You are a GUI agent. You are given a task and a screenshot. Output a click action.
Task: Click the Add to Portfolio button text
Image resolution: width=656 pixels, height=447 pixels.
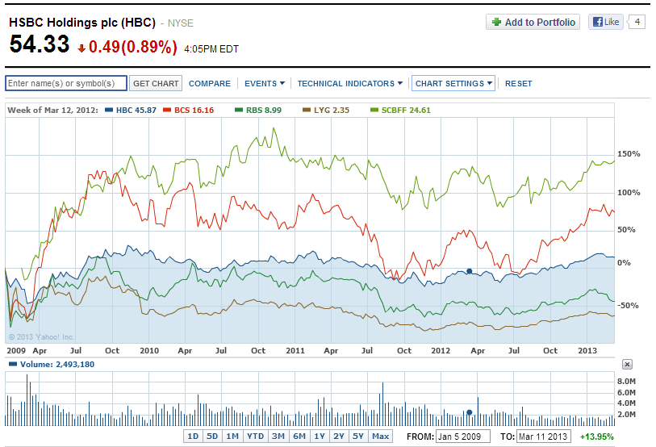tap(540, 22)
